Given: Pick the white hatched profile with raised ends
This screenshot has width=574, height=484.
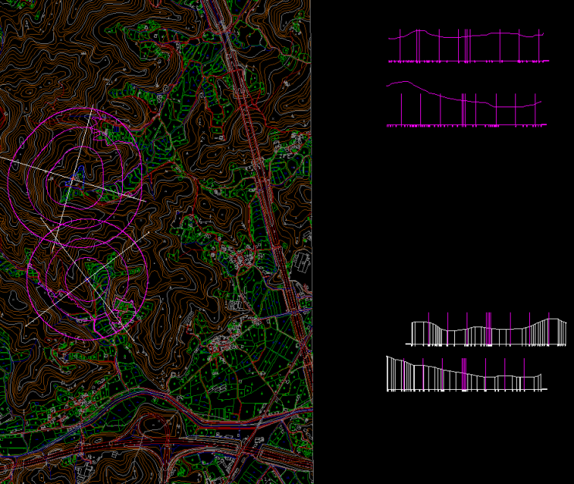Looking at the screenshot, I should click(489, 332).
